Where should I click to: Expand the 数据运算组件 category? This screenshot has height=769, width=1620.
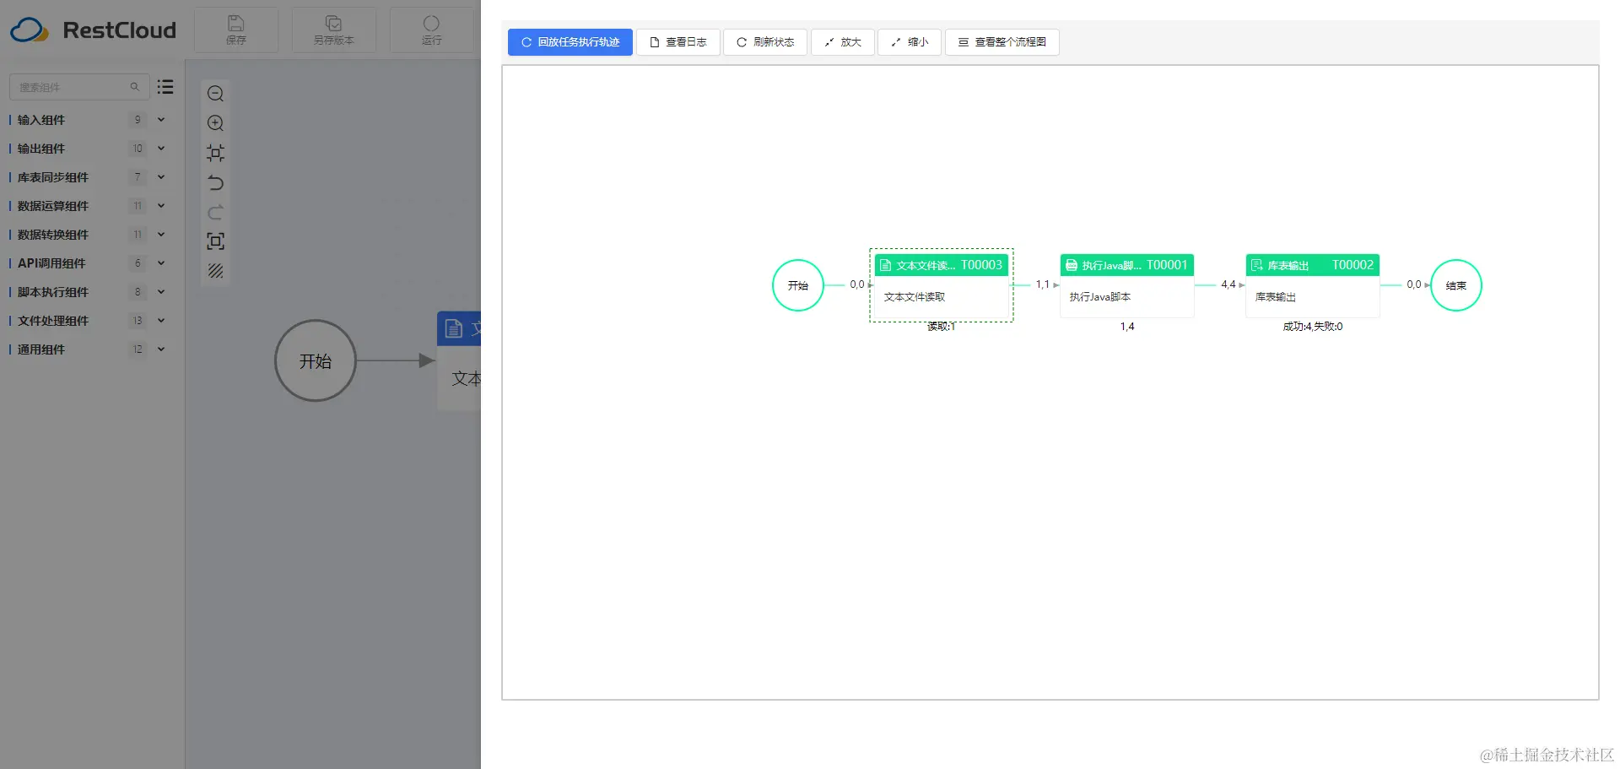161,206
